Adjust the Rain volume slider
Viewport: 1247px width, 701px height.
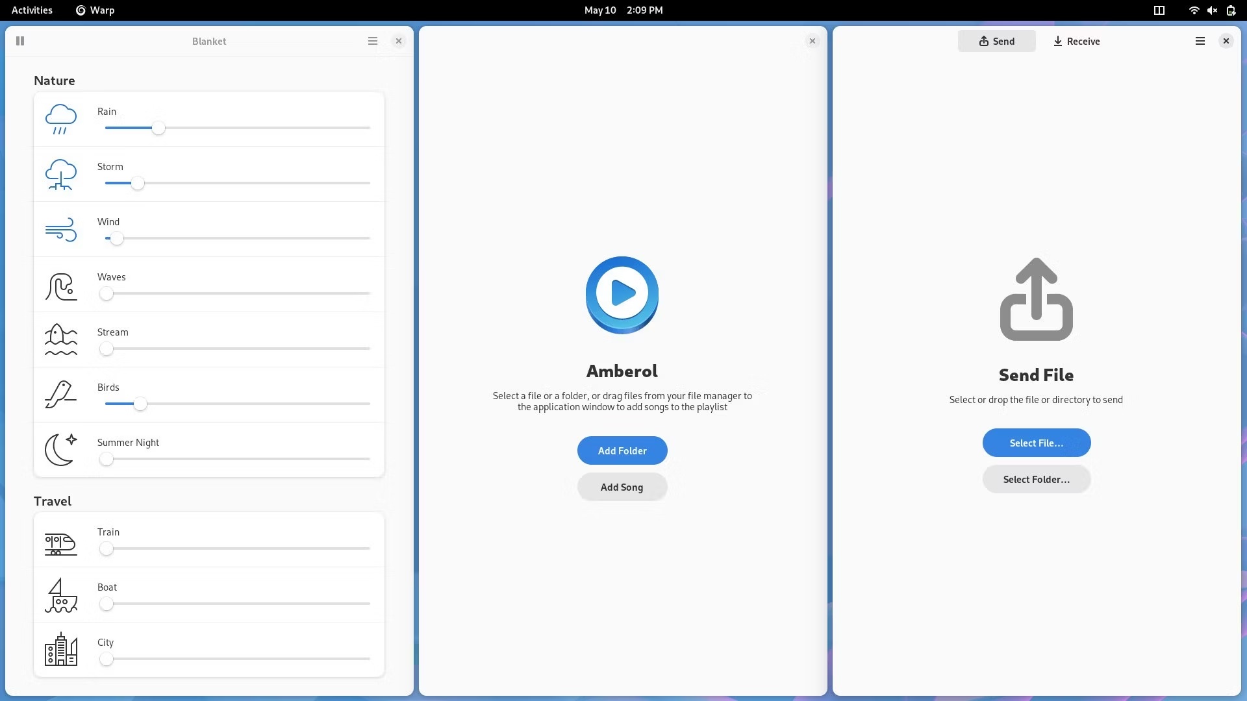point(238,128)
